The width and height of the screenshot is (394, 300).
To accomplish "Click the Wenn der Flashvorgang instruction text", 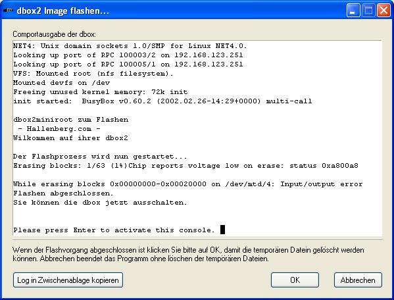I will click(x=188, y=254).
